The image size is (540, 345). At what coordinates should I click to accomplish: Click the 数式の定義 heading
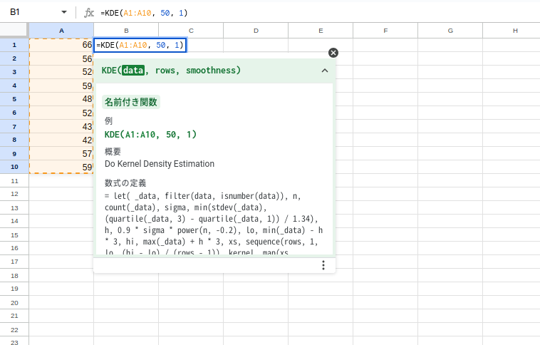pyautogui.click(x=125, y=182)
